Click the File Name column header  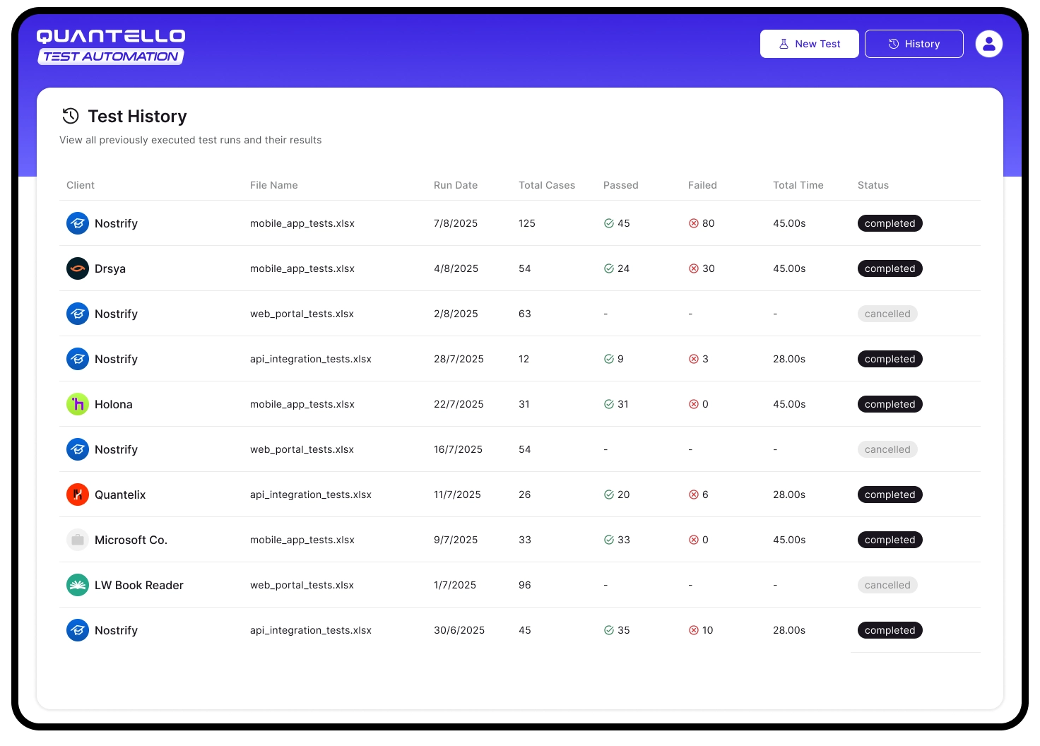coord(274,185)
